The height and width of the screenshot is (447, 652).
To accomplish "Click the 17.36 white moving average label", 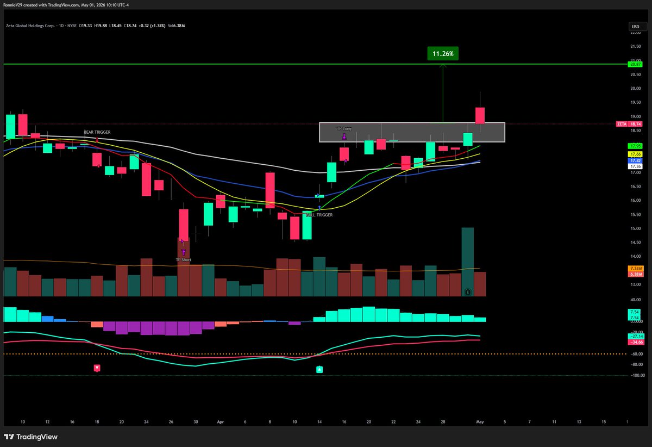I will coord(635,167).
